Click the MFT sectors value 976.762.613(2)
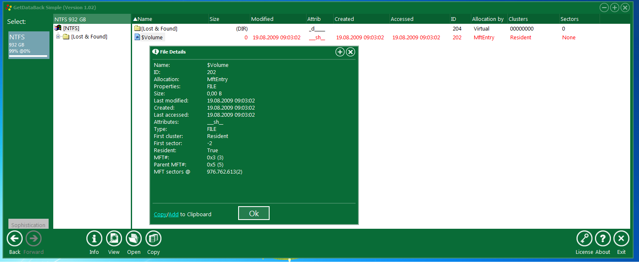The height and width of the screenshot is (271, 639). (x=225, y=172)
